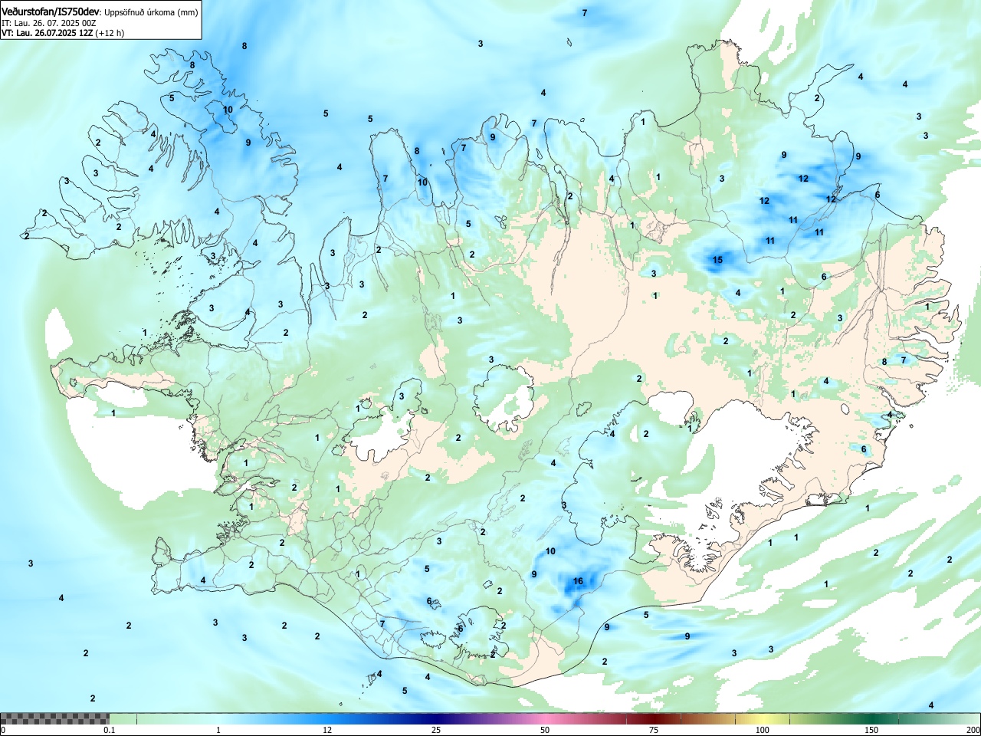
Task: Click the title text 'Veðurstofan/IS750dev'
Action: [51, 12]
